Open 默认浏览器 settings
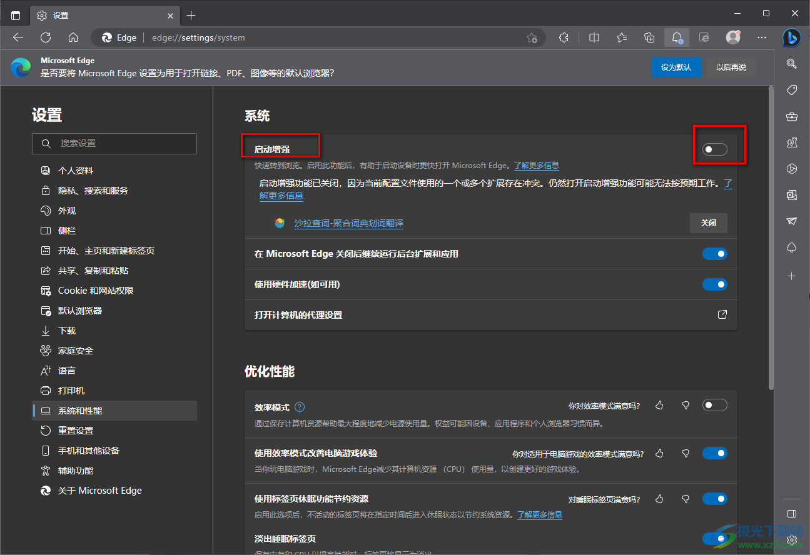Image resolution: width=810 pixels, height=555 pixels. (x=114, y=311)
